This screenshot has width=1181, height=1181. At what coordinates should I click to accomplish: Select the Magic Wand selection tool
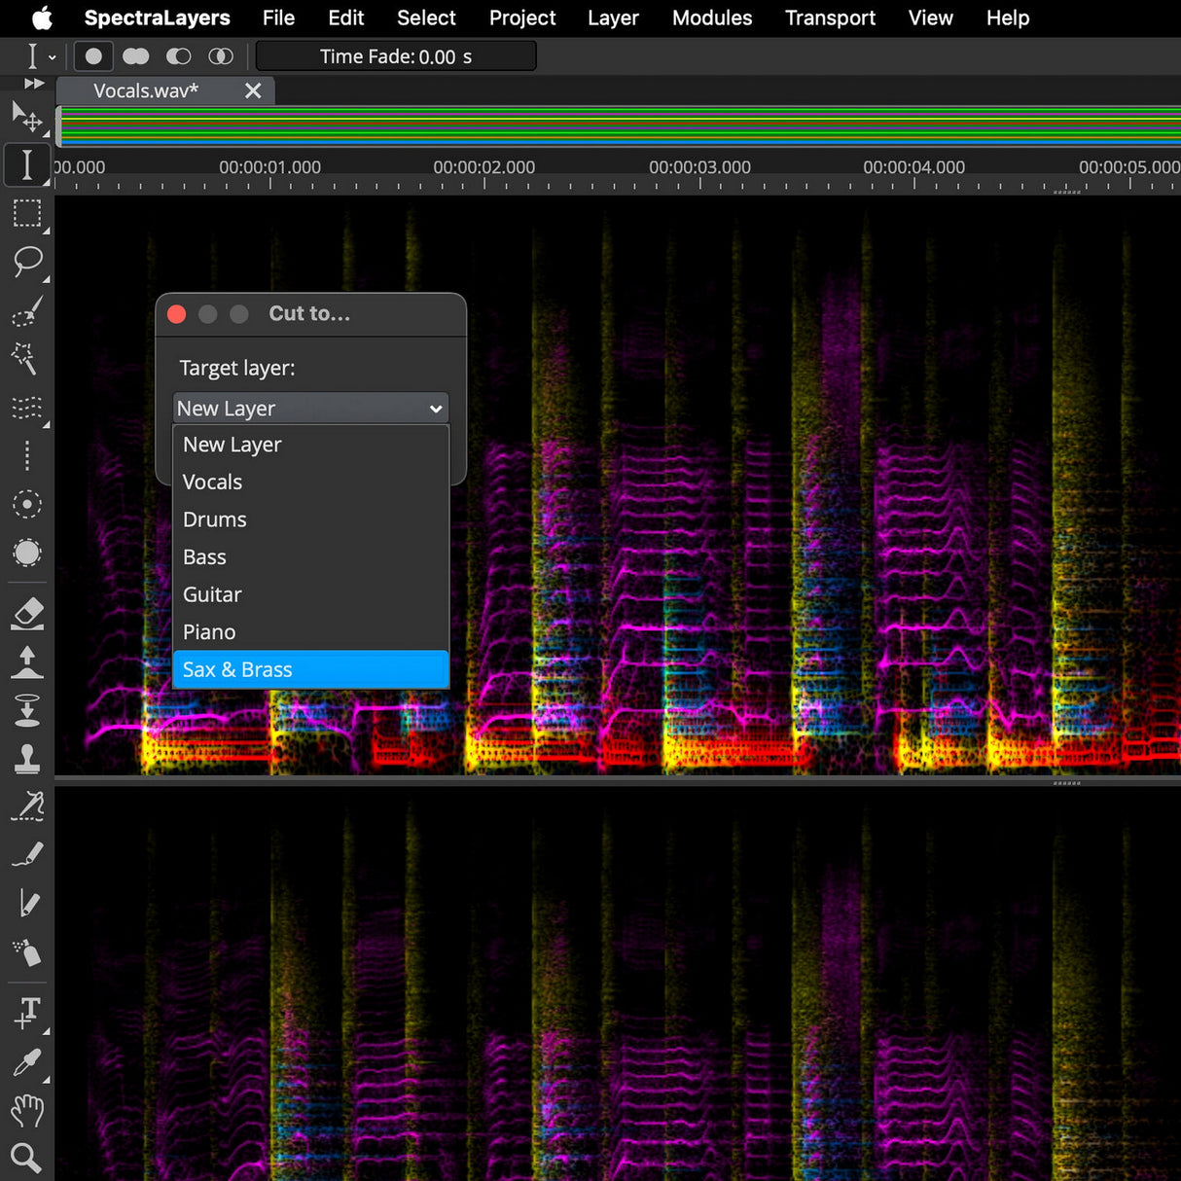[x=27, y=360]
